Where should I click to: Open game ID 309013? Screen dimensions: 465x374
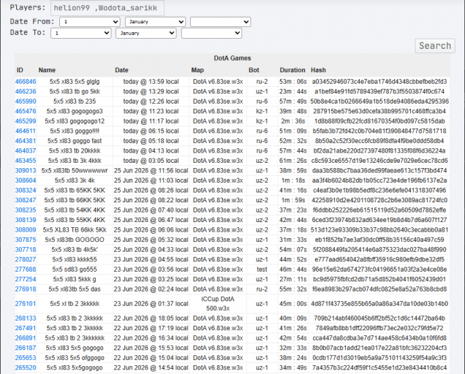tap(26, 171)
